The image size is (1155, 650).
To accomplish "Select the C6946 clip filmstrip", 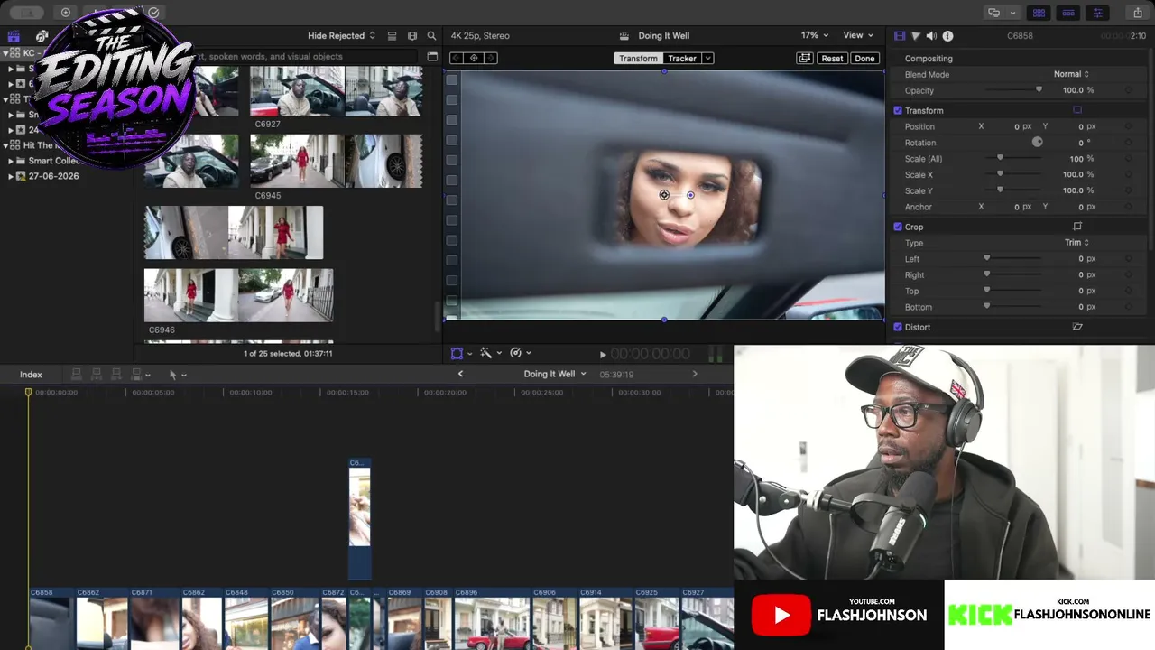I will click(238, 295).
